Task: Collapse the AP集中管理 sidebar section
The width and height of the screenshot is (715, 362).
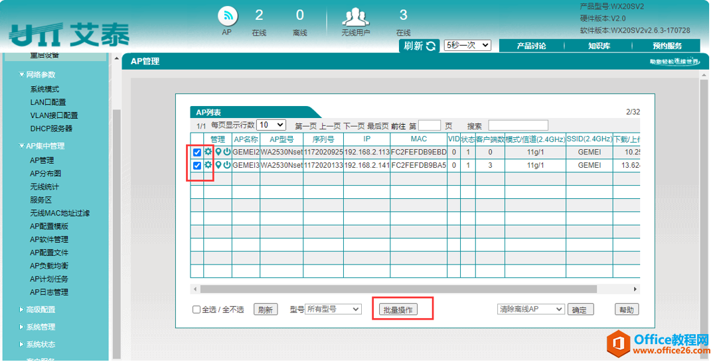Action: [x=42, y=146]
